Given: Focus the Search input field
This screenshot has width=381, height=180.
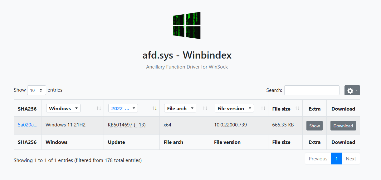Looking at the screenshot, I should [312, 90].
